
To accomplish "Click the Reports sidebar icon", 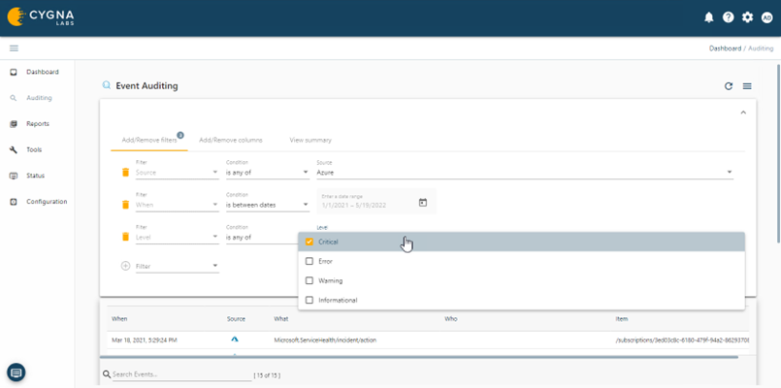I will coord(14,124).
